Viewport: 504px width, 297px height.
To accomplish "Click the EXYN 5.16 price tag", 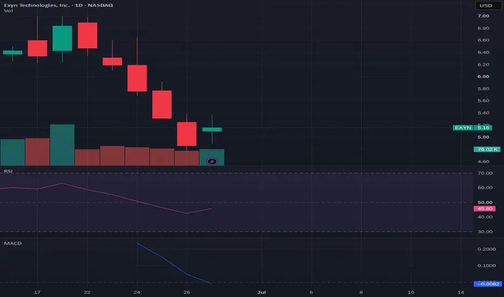I will [472, 128].
